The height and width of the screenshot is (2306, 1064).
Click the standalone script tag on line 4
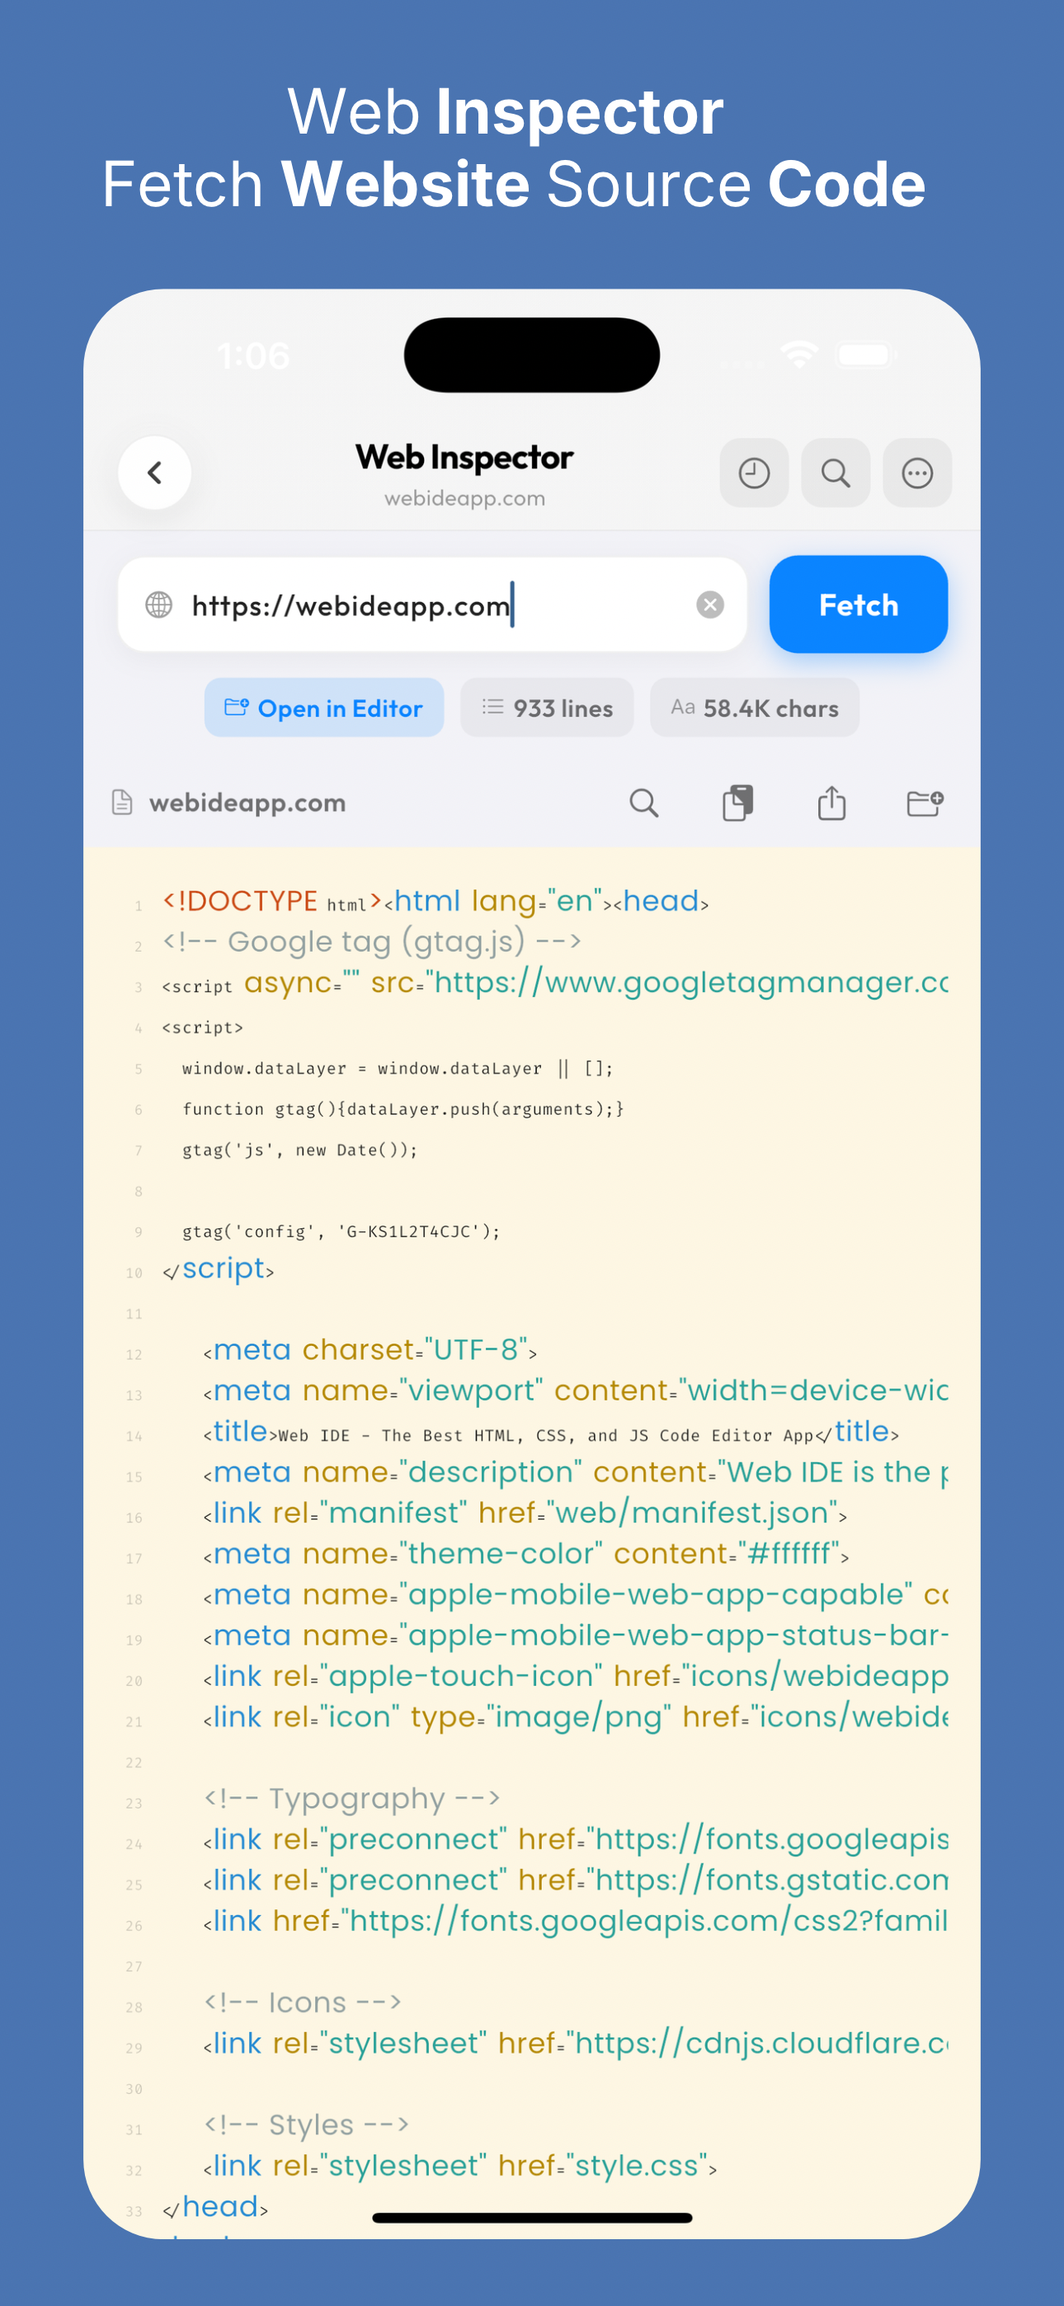[x=202, y=1028]
